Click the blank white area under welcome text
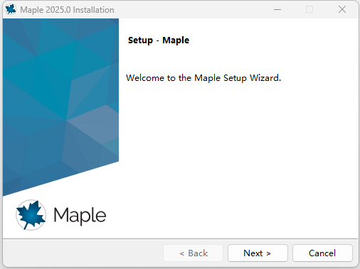The image size is (360, 269). (x=237, y=154)
